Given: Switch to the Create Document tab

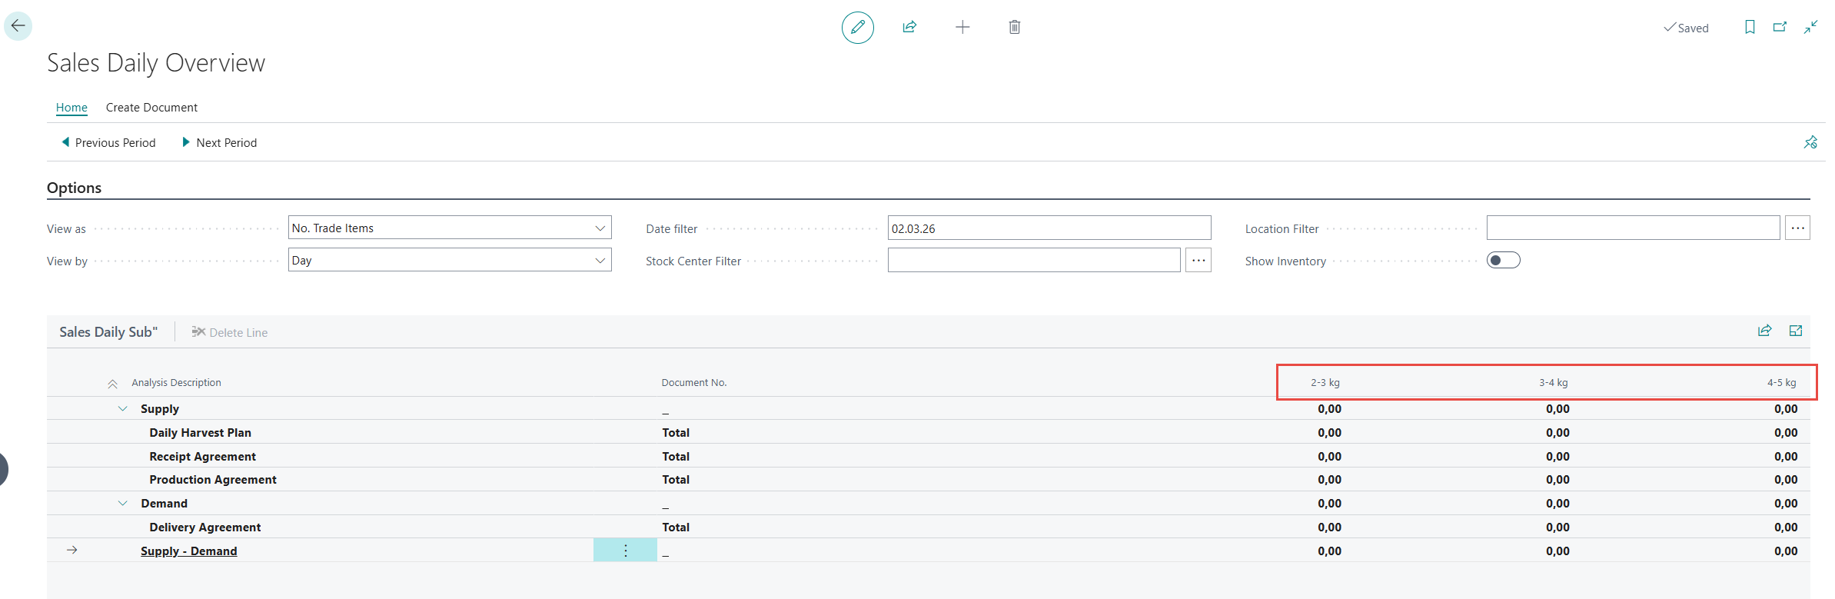Looking at the screenshot, I should pos(151,108).
